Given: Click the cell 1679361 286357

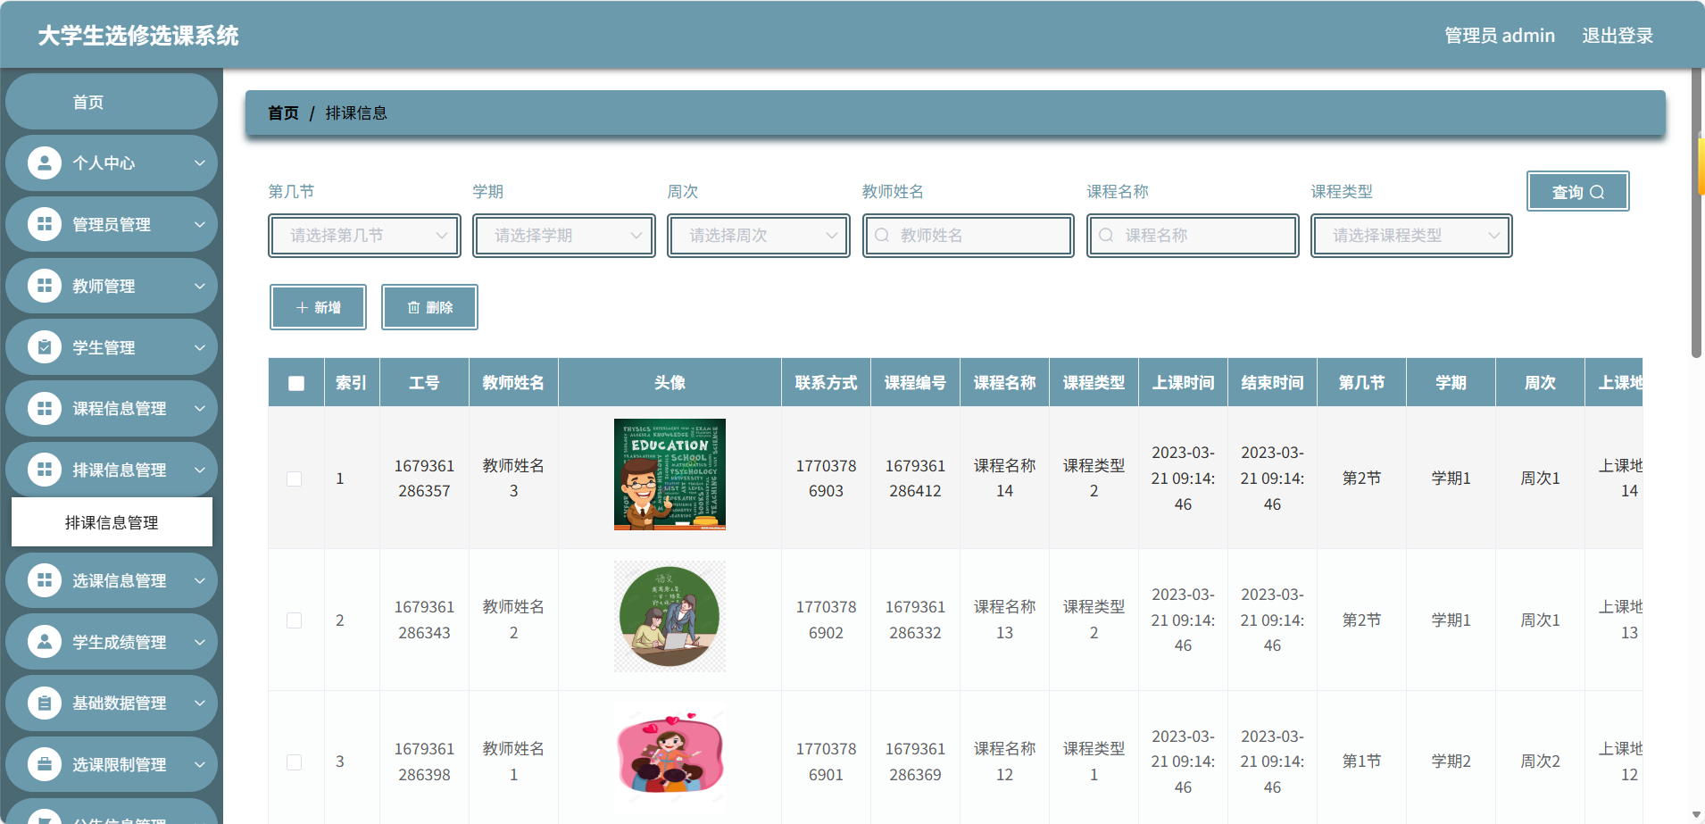Looking at the screenshot, I should coord(424,479).
